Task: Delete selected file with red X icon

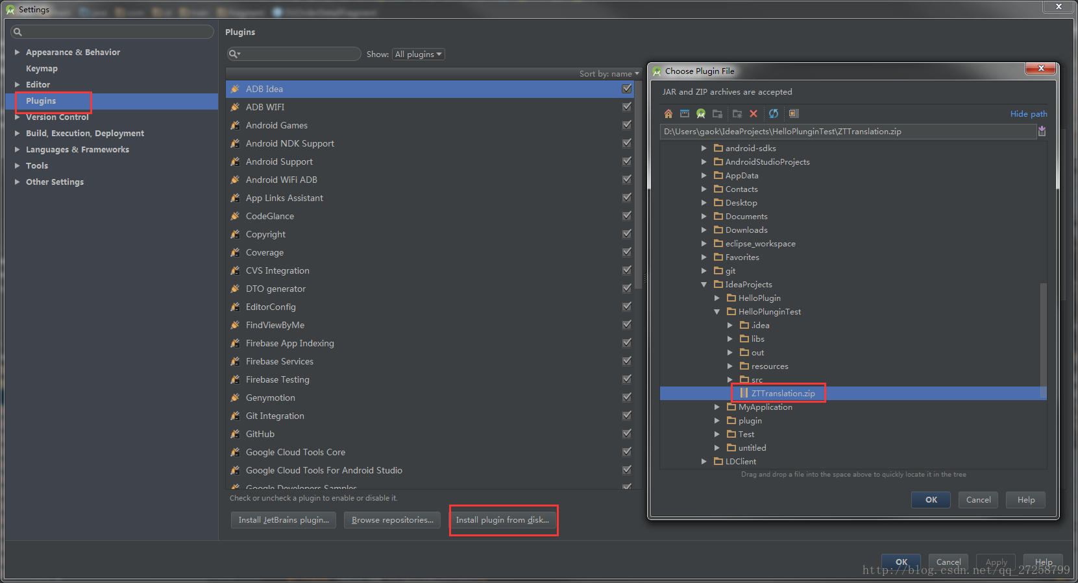Action: [753, 113]
